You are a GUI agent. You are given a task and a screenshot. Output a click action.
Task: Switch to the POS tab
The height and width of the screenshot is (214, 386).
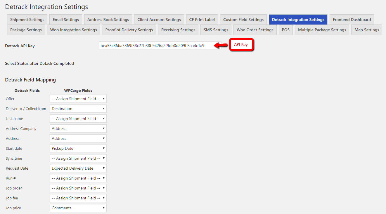pyautogui.click(x=286, y=30)
